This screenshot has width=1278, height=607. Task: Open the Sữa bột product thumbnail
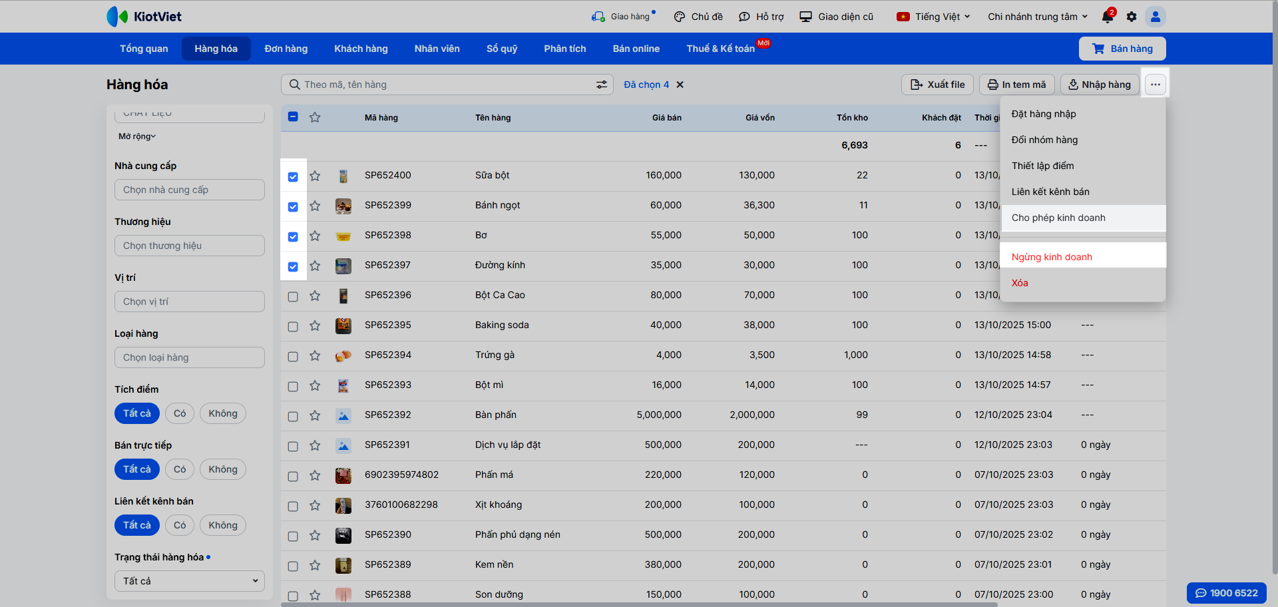(343, 176)
